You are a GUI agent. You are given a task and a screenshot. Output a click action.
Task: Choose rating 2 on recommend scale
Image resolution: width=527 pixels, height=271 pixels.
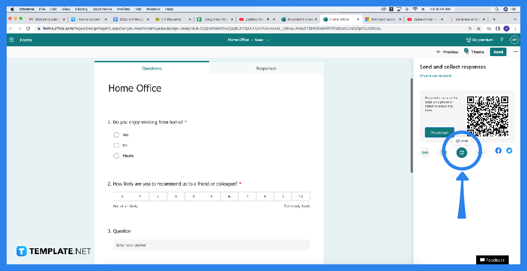click(x=158, y=196)
